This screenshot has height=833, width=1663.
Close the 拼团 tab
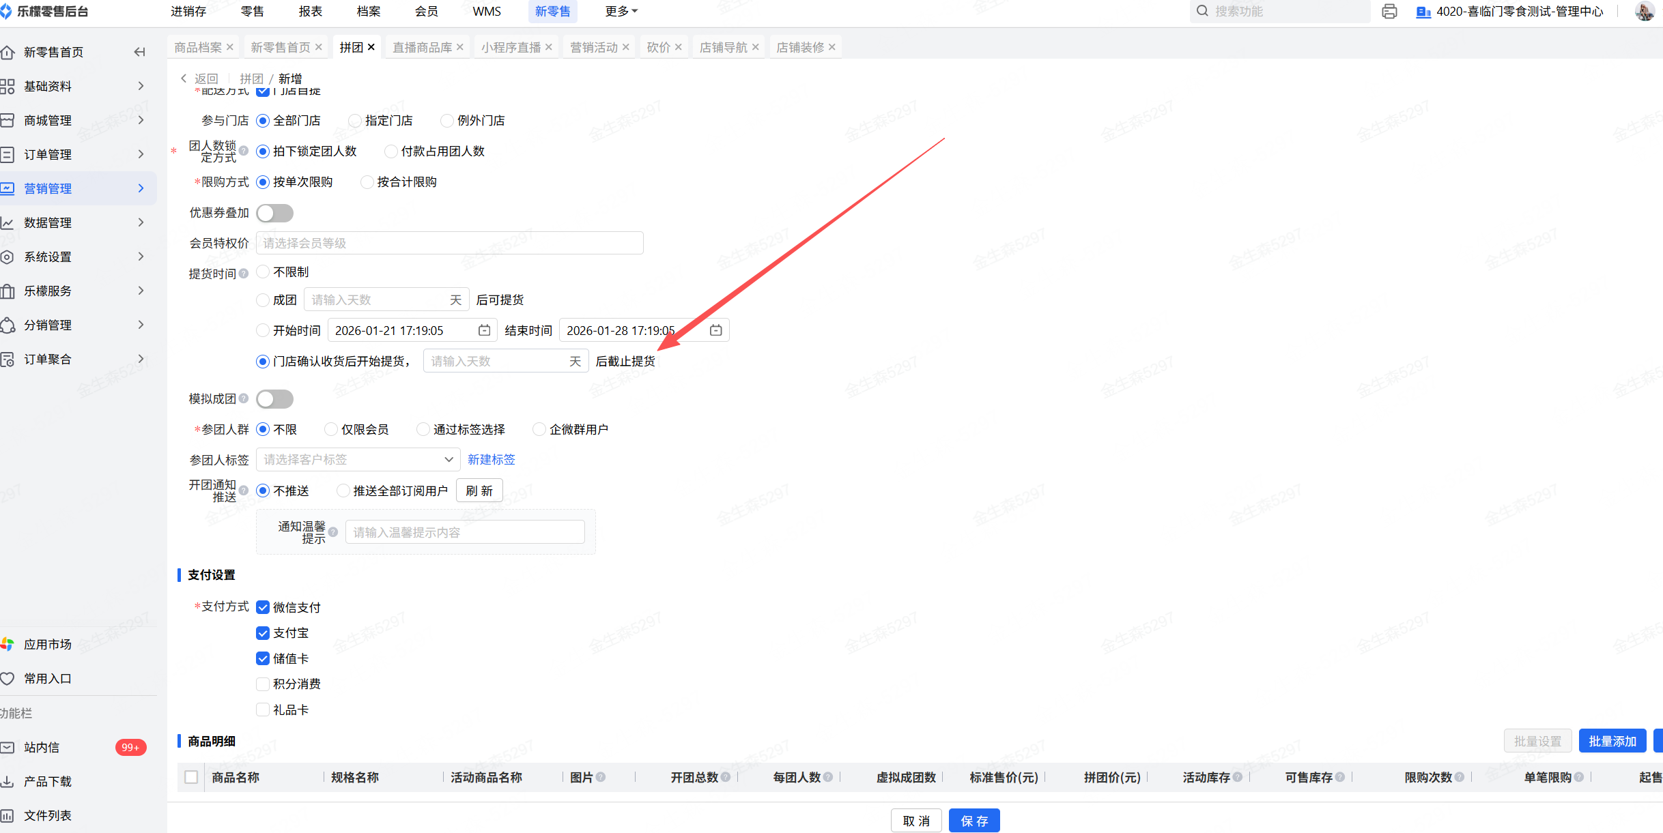click(371, 47)
